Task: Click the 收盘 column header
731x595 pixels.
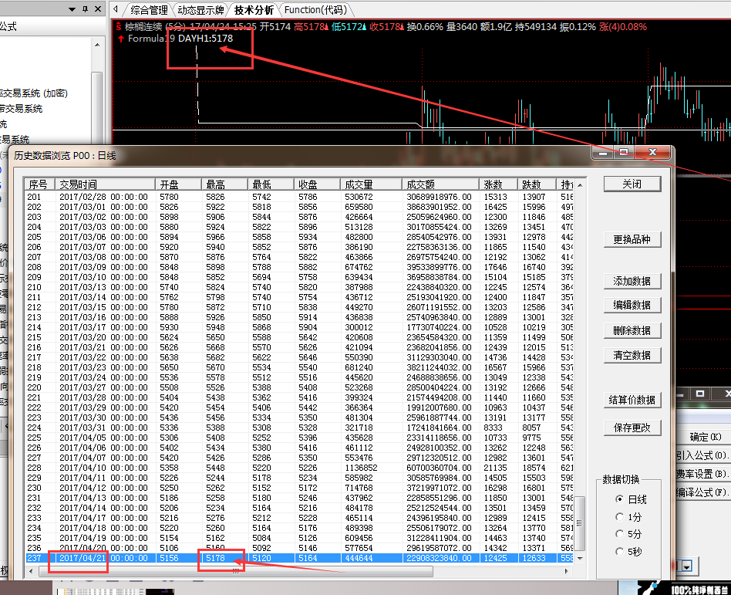Action: [317, 184]
